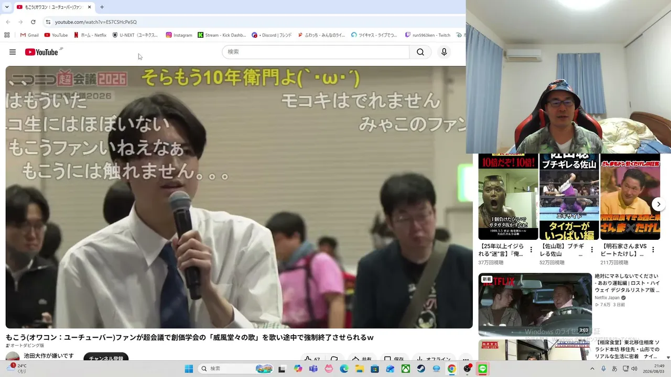The image size is (671, 377).
Task: Open Microsoft Teams from the taskbar
Action: tap(313, 369)
